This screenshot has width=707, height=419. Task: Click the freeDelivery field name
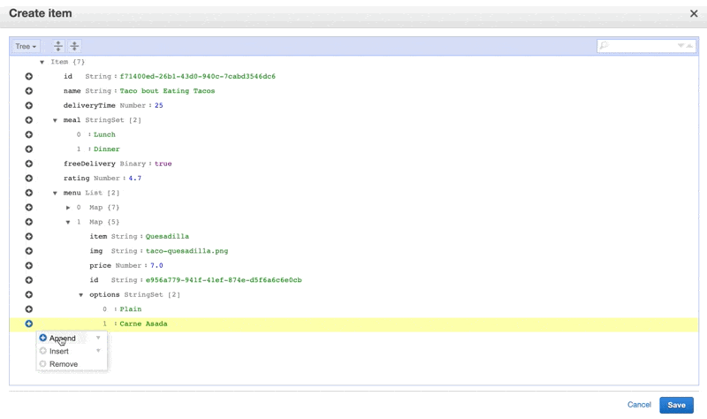point(89,164)
